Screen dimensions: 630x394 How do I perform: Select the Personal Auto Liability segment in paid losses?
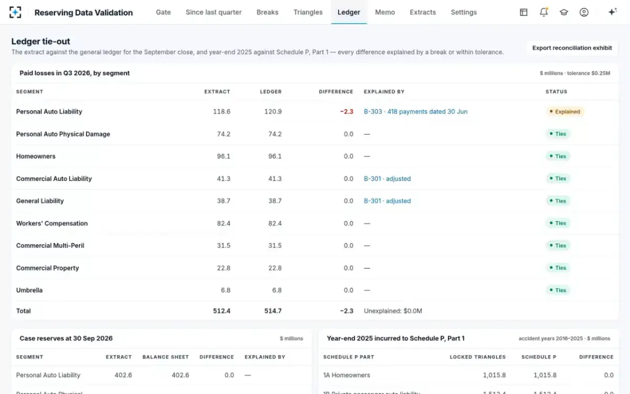pos(49,112)
